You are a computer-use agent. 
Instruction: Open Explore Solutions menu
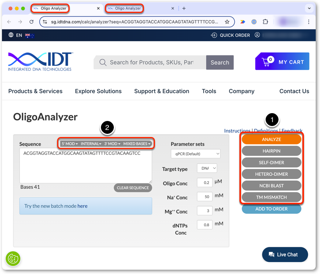pos(98,91)
